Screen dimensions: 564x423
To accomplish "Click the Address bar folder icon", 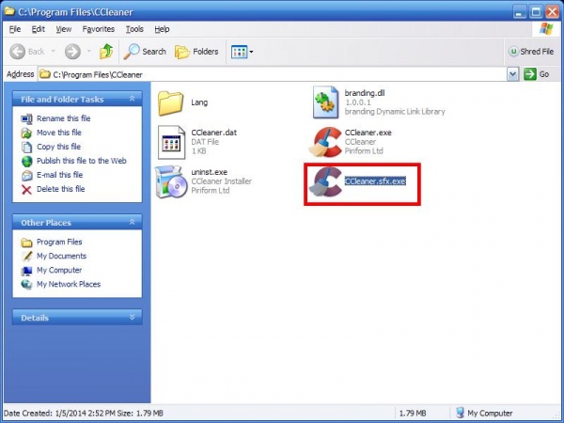I will tap(45, 74).
